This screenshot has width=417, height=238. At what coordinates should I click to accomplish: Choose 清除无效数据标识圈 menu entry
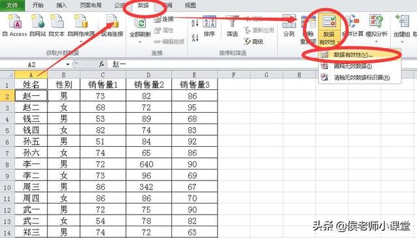point(360,78)
